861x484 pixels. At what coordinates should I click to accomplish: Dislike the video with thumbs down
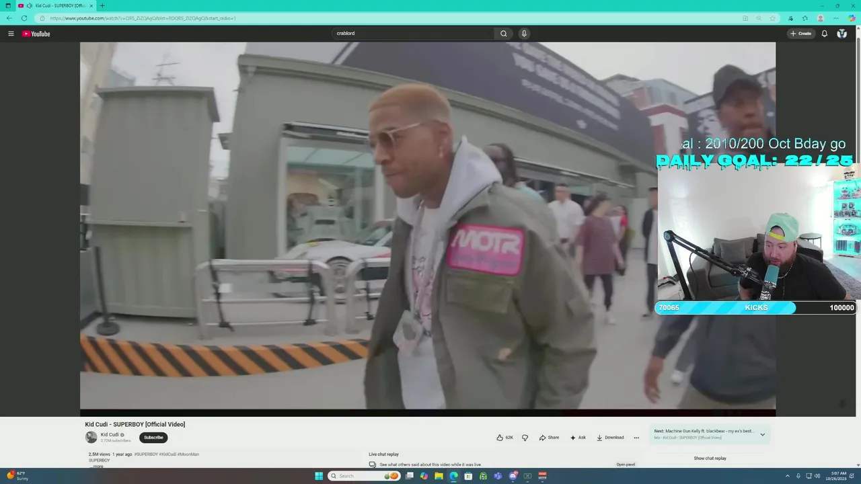point(525,438)
